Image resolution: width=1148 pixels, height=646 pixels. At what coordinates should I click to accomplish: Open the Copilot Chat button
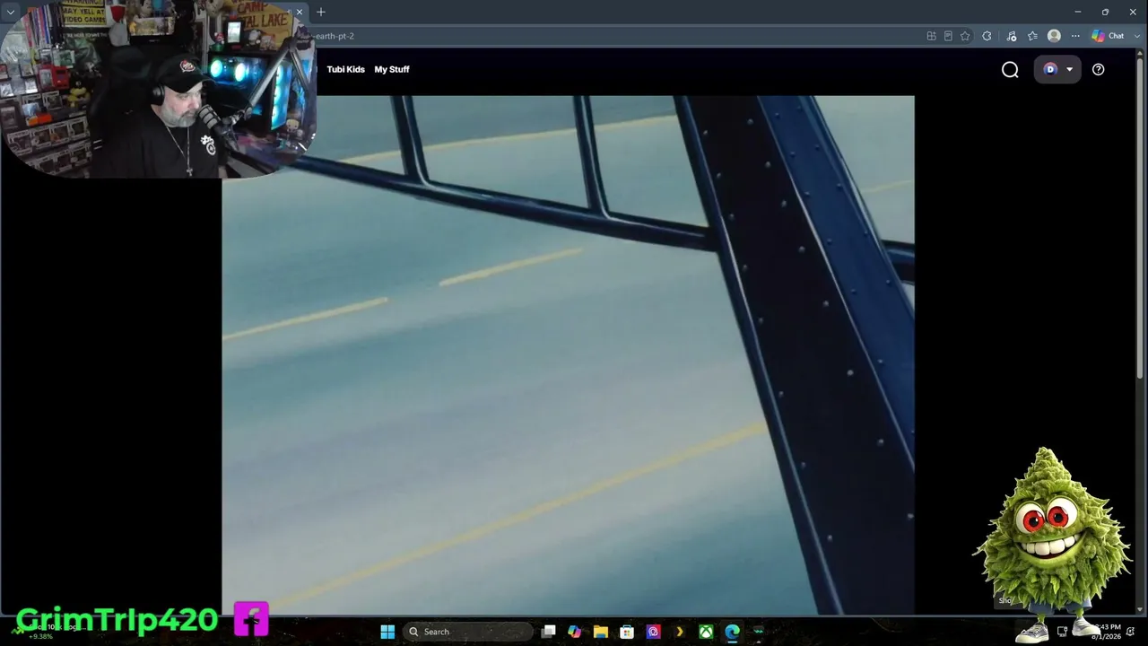(1109, 36)
